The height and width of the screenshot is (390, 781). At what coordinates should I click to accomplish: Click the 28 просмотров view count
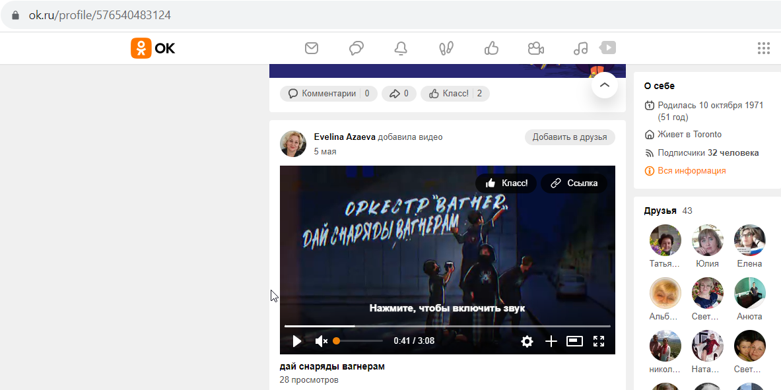coord(310,380)
